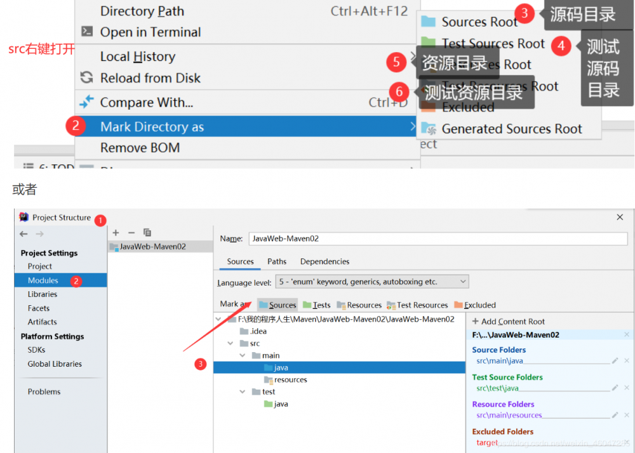Click Add Content Root
The width and height of the screenshot is (635, 453).
coord(509,322)
